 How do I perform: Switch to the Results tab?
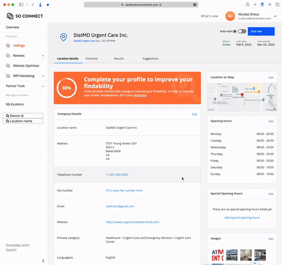(x=119, y=58)
